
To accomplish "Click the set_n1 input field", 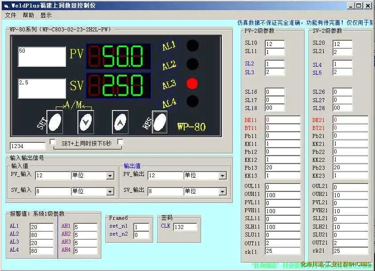I will 141,227.
